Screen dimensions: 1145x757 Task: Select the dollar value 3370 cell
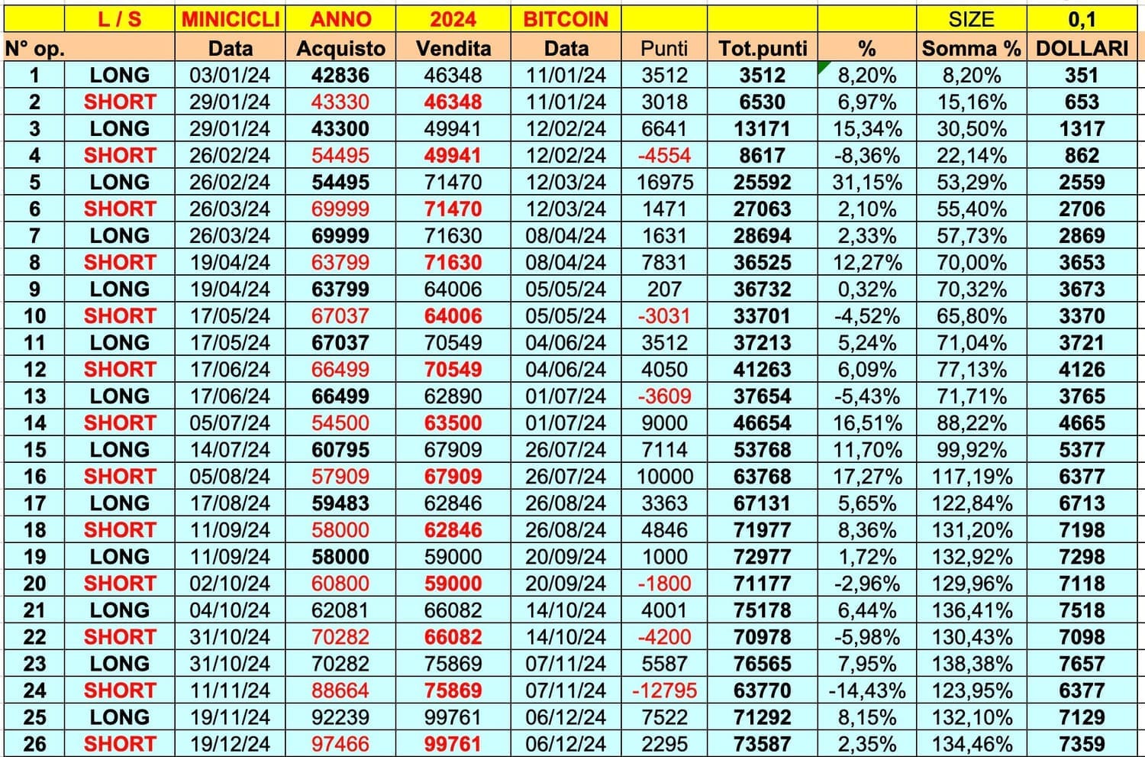1082,315
